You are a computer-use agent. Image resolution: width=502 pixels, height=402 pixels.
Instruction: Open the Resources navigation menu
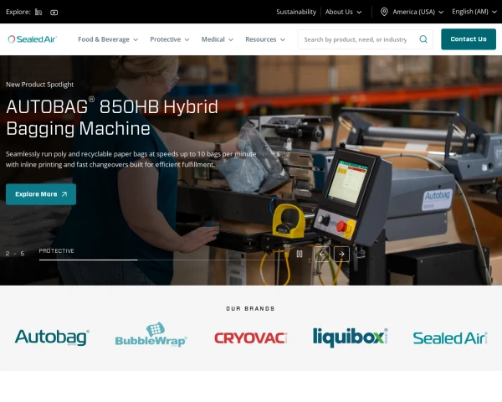coord(265,39)
